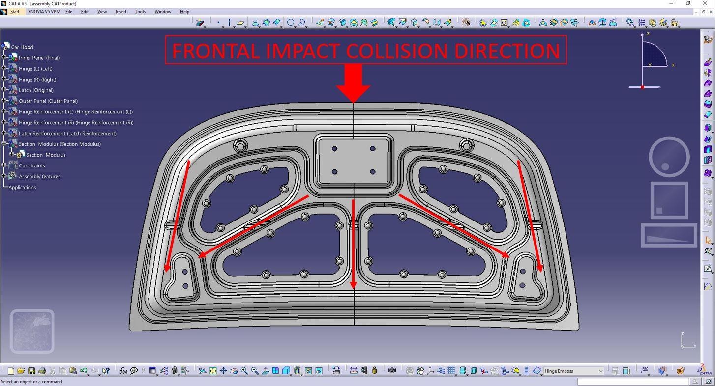Click the Print icon
The image size is (715, 386).
click(42, 371)
